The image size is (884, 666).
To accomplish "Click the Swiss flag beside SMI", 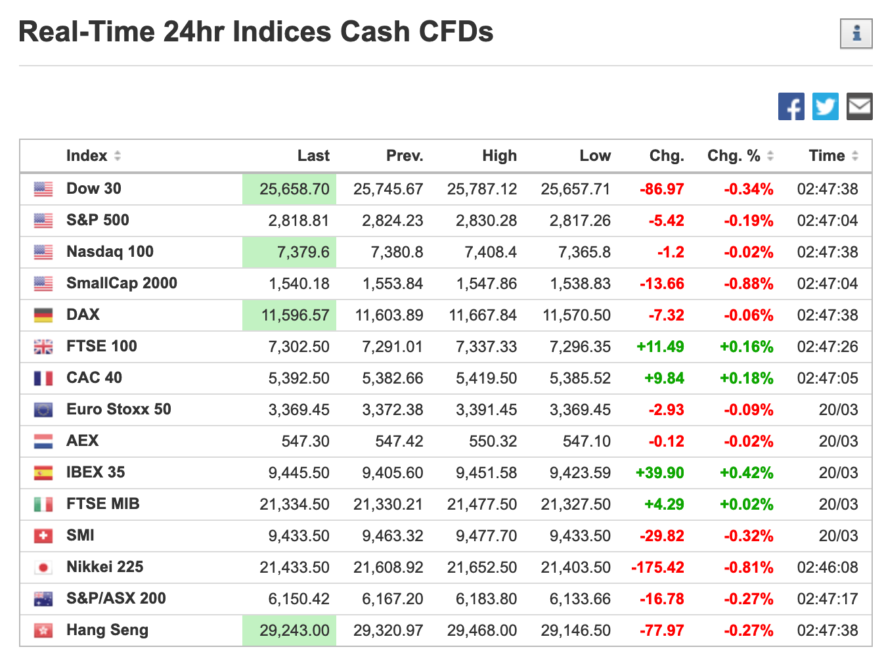I will tap(43, 536).
